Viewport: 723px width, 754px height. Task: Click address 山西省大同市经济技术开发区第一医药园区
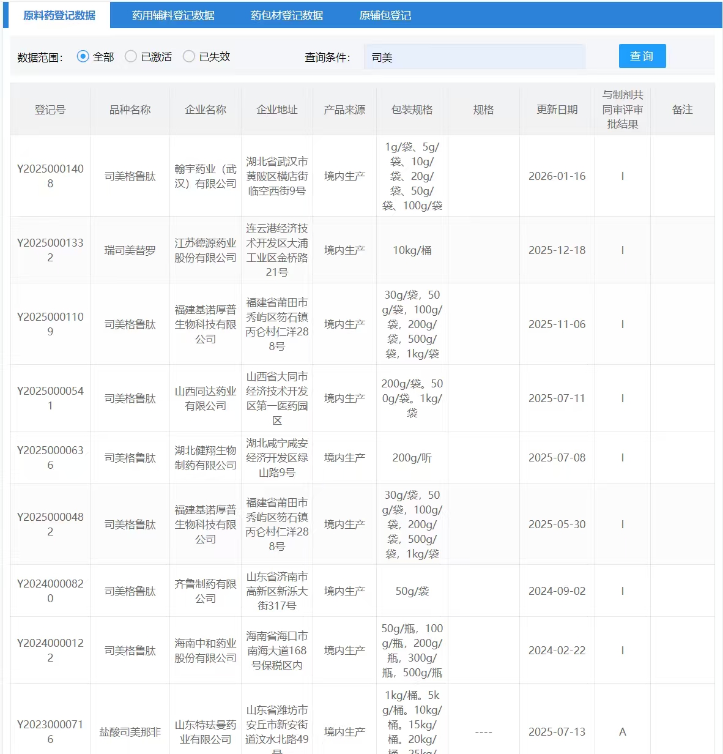pos(277,398)
